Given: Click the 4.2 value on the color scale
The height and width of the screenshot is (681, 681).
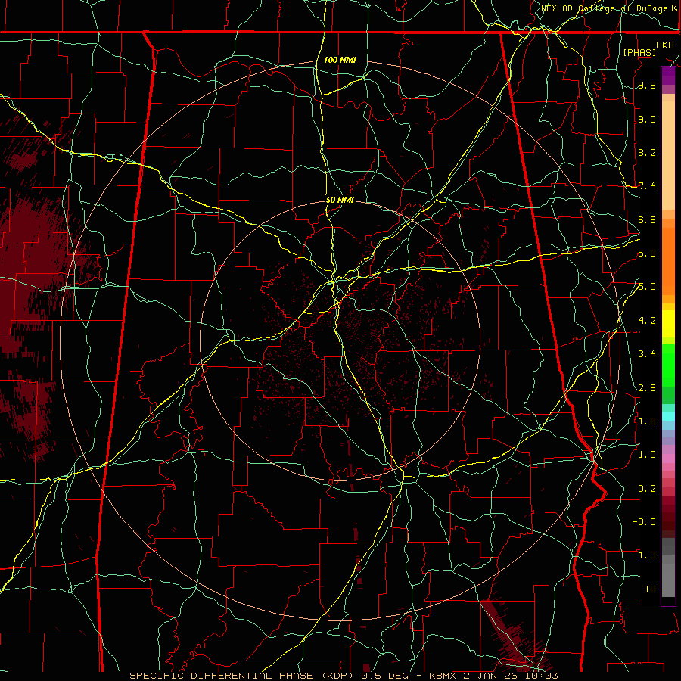Looking at the screenshot, I should click(647, 321).
